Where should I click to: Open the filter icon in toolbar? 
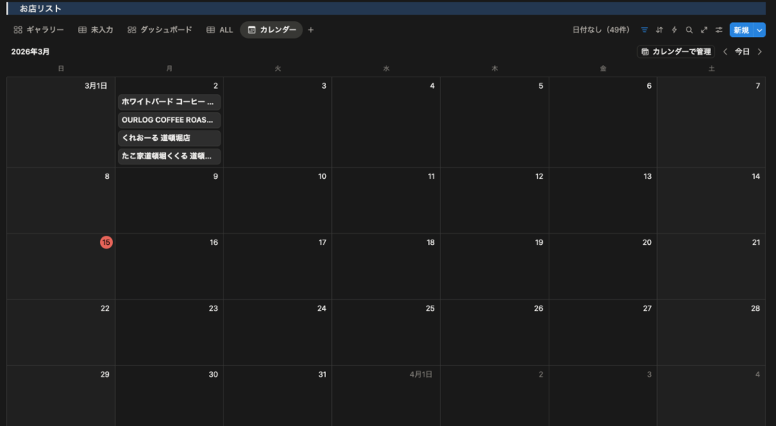coord(644,30)
